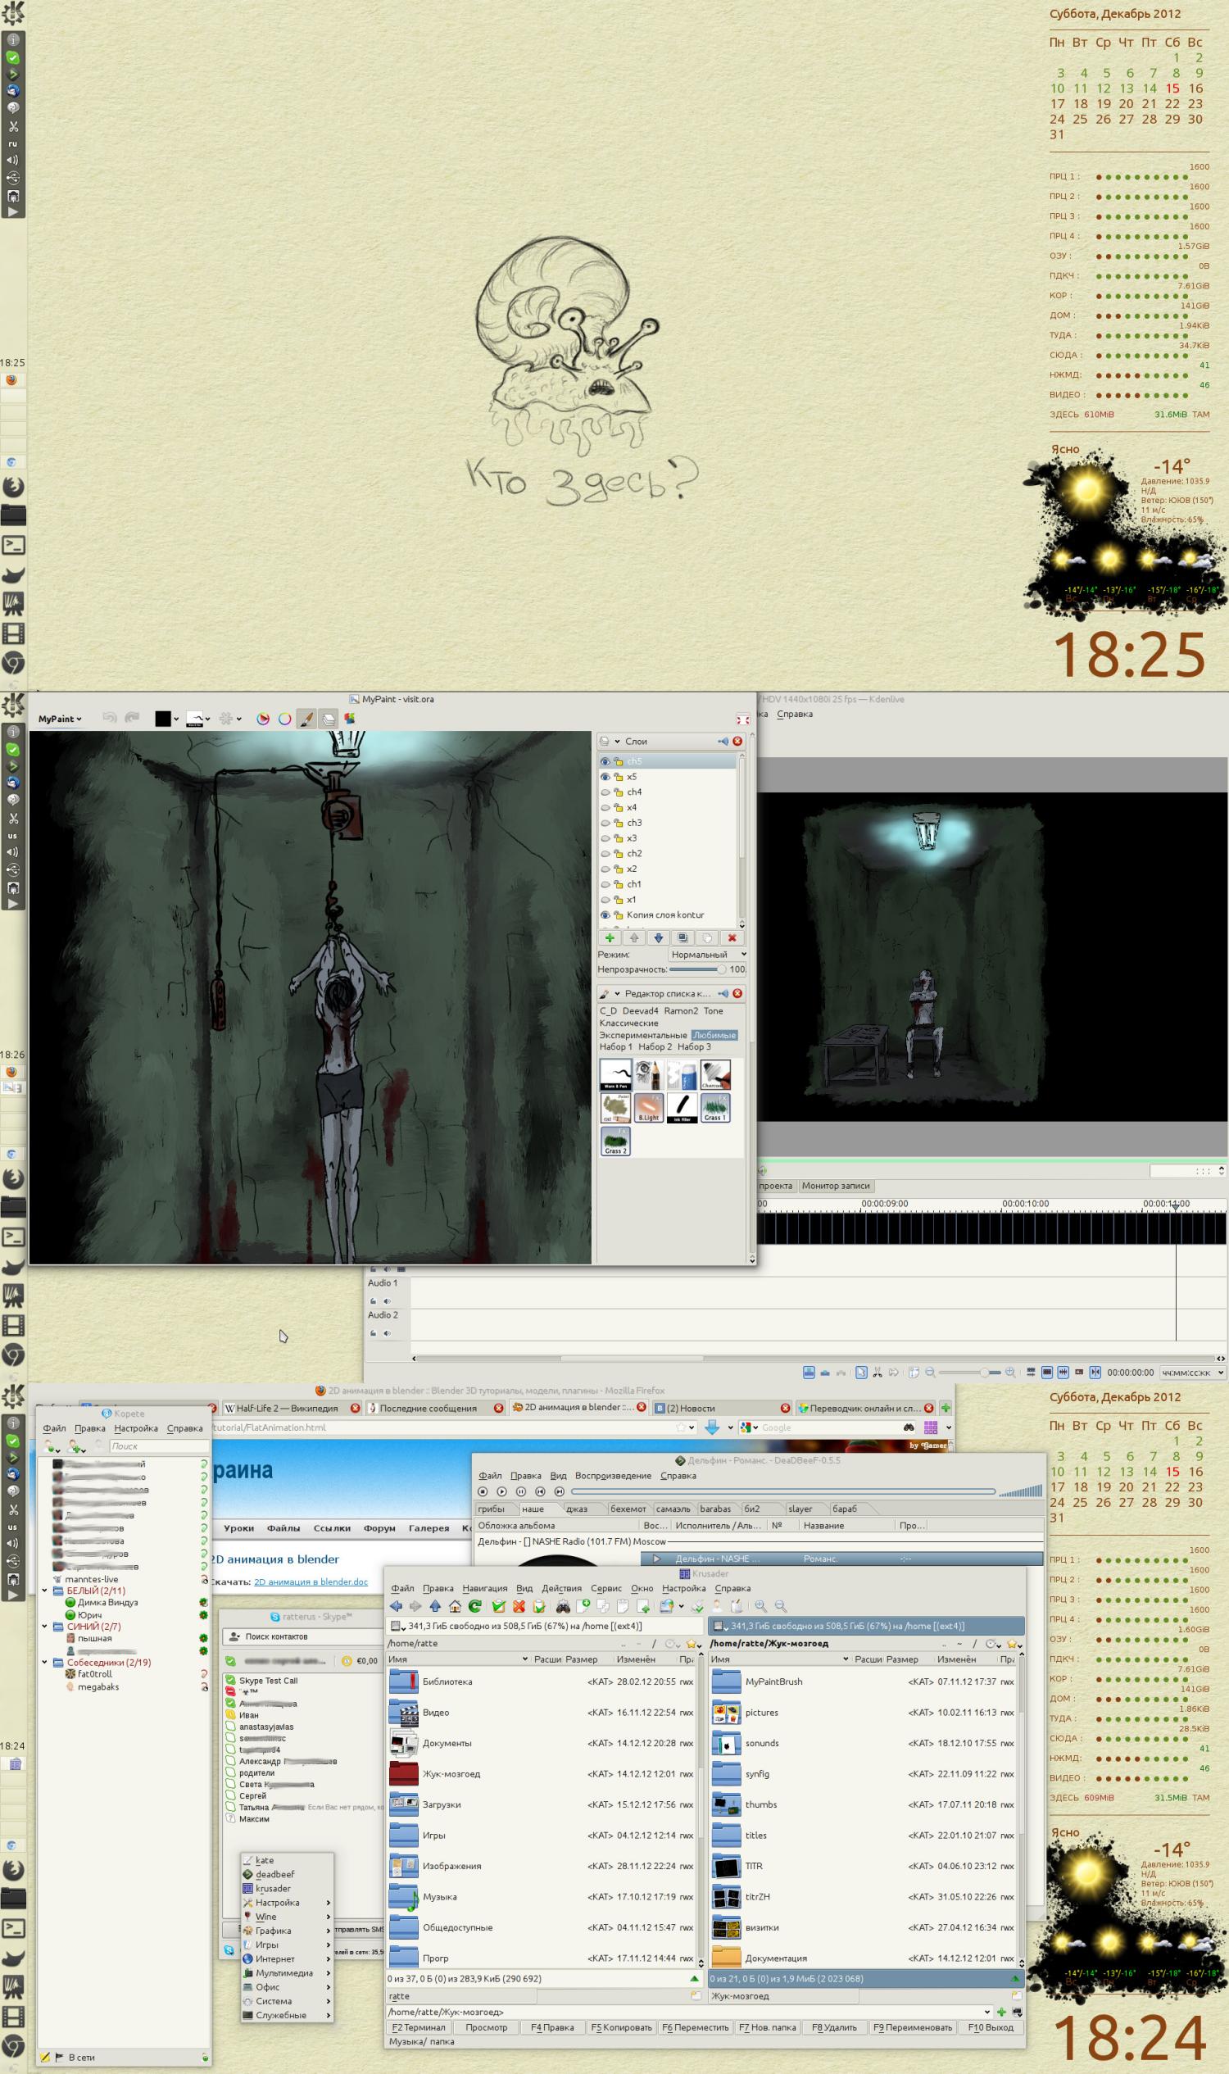Move the selected layer down with blue arrow

[659, 937]
